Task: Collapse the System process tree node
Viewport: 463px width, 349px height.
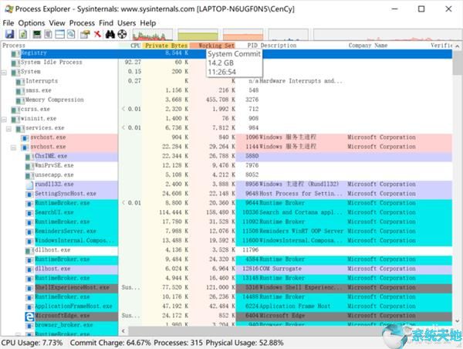Action: [4, 73]
